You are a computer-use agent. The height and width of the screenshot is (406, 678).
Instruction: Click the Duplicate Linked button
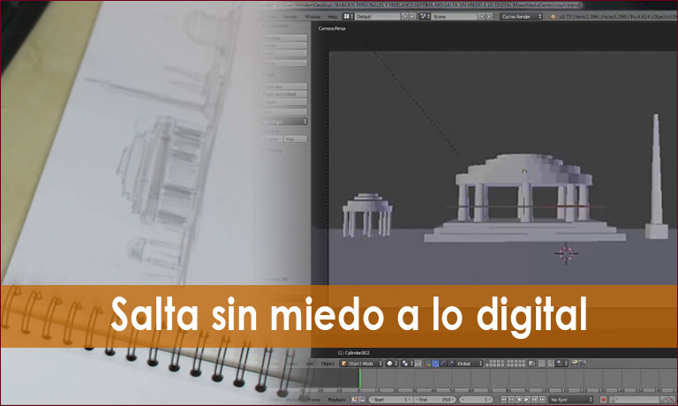coord(284,94)
